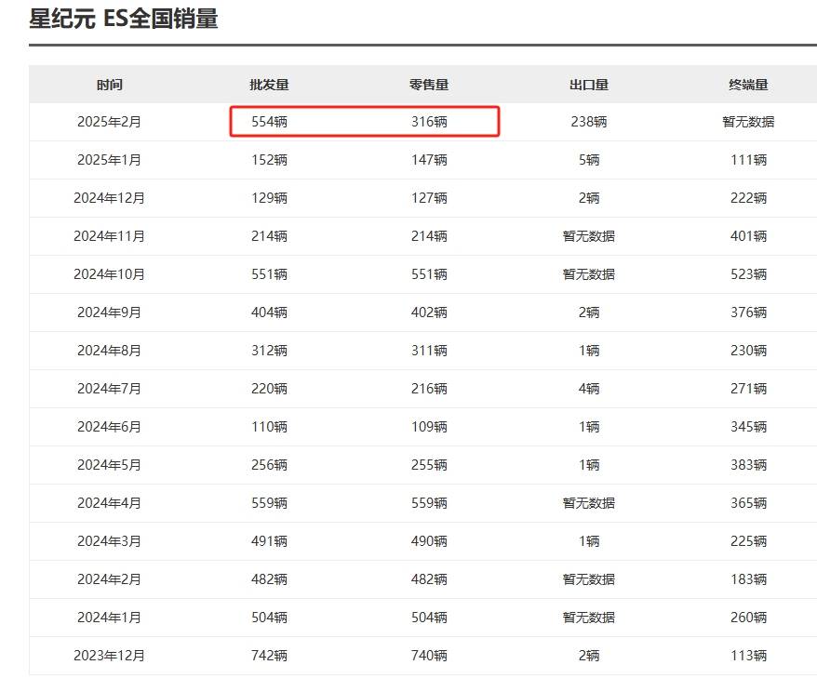Viewport: 817px width, 678px height.
Task: Click the 404辆 wholesale value
Action: pos(269,312)
